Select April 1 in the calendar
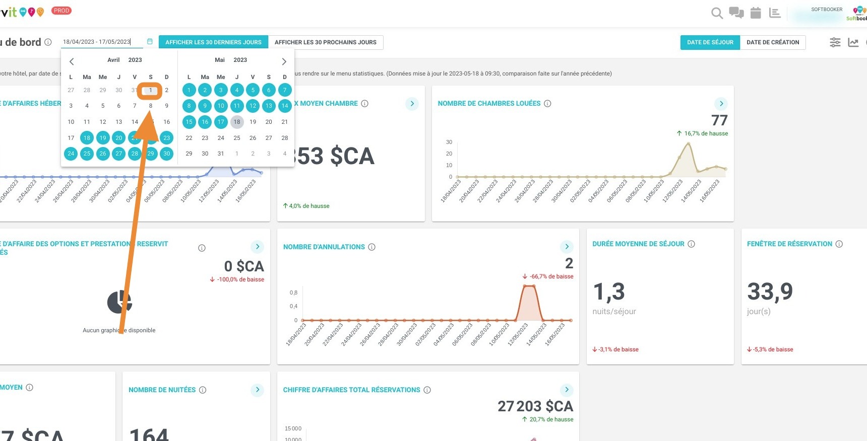This screenshot has height=441, width=867. click(x=150, y=90)
